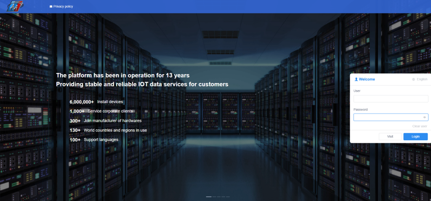431x201 pixels.
Task: Open the Privacy policy link
Action: (x=64, y=7)
